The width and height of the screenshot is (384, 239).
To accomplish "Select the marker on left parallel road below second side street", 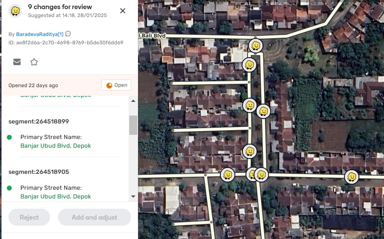I will pos(249,152).
